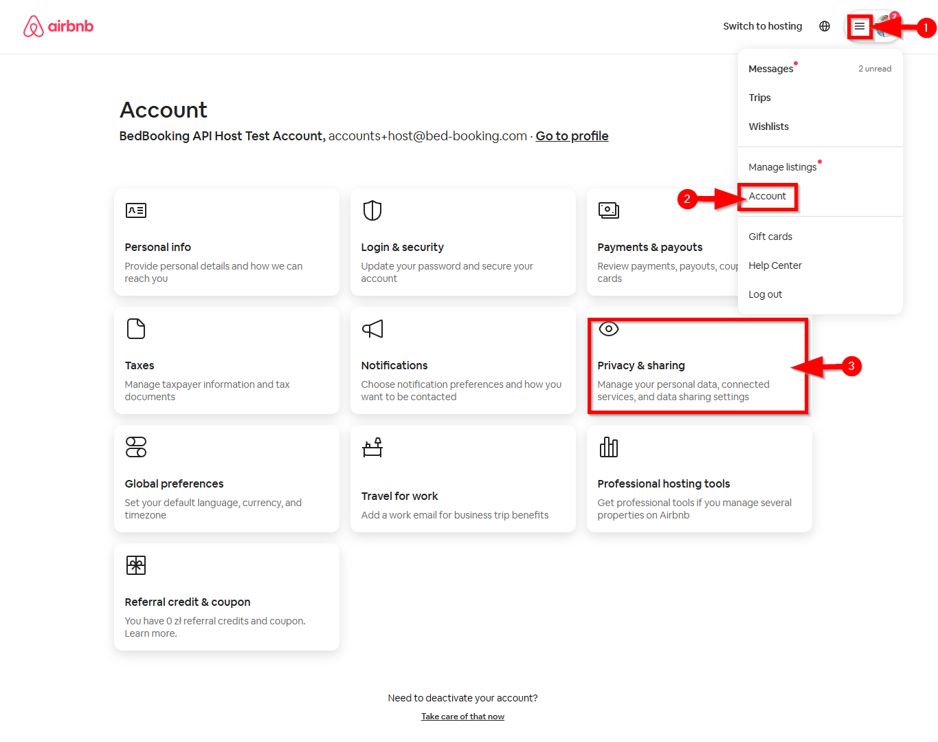Screen dimensions: 938x742
Task: Click 'You have 0 zł referral credits' text
Action: [214, 627]
